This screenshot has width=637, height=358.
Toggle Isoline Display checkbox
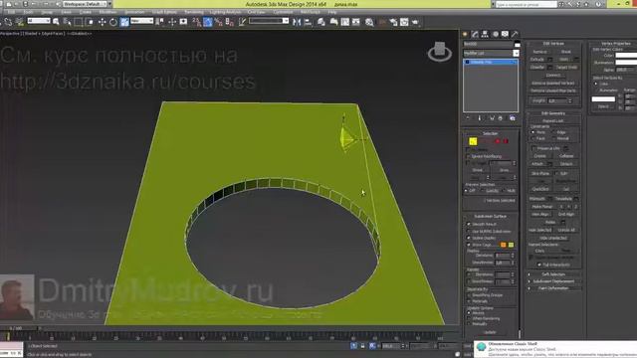(469, 238)
